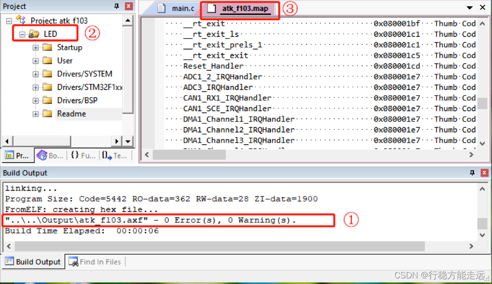Click the Program Size line in Build Output

point(161,199)
